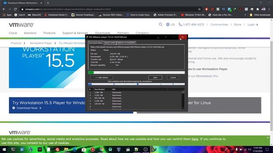
Task: Click the browser reload icon
Action: point(15,9)
